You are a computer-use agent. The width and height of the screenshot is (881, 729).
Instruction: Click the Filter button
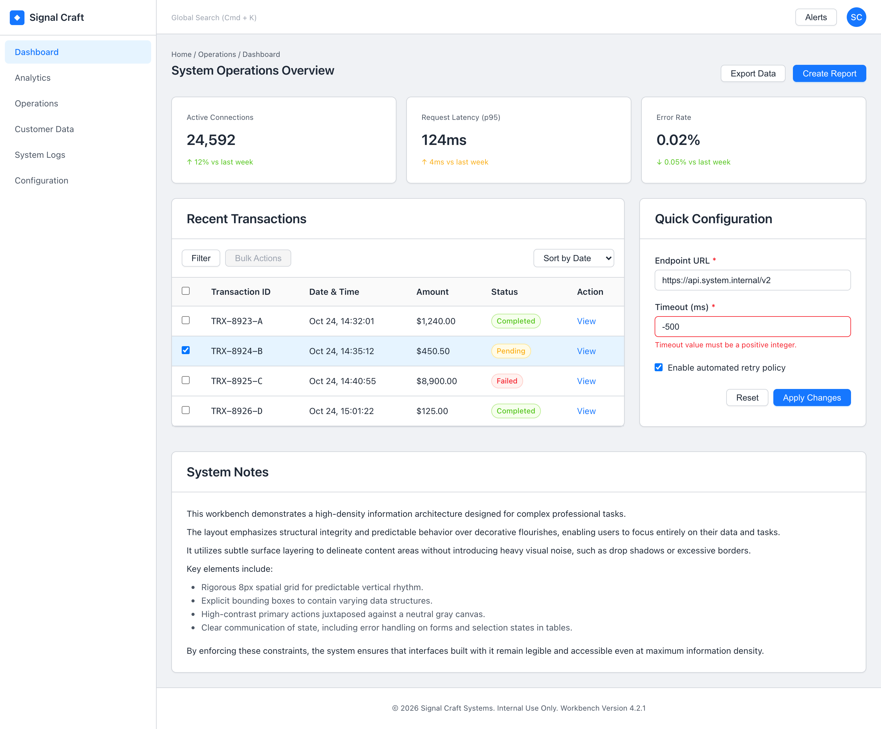tap(201, 258)
